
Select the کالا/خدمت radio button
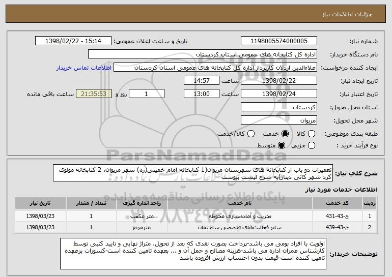pos(251,134)
